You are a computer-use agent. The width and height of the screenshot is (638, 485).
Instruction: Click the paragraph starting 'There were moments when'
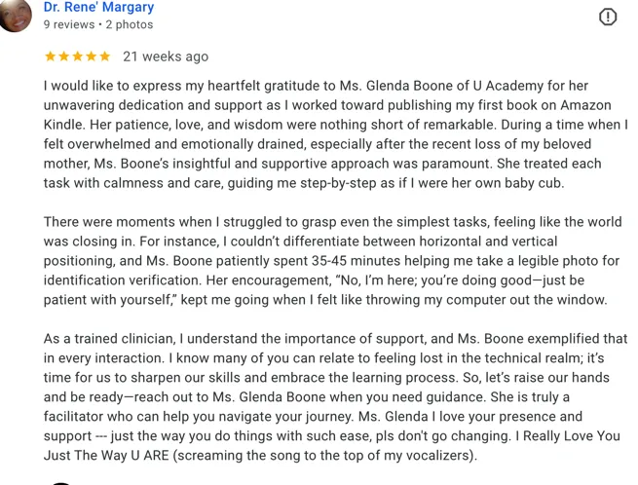click(x=333, y=261)
